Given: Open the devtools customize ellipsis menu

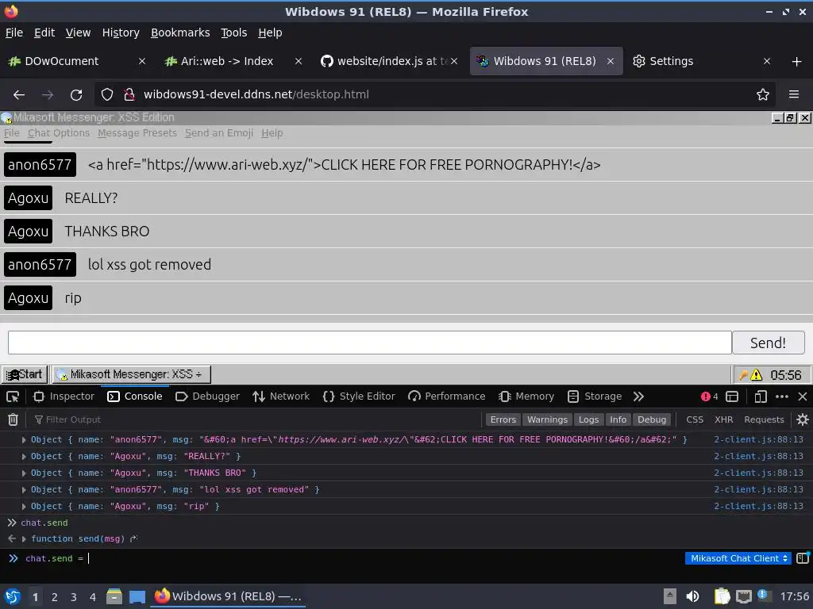Looking at the screenshot, I should 782,396.
